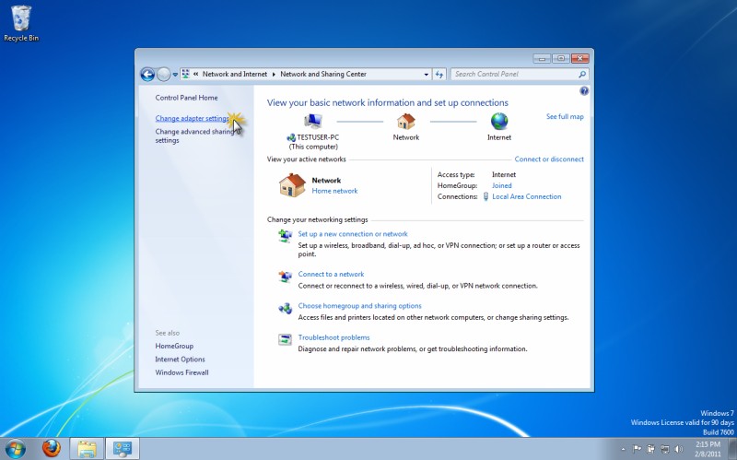Click the Troubleshoot problems icon
This screenshot has width=737, height=460.
(x=285, y=339)
